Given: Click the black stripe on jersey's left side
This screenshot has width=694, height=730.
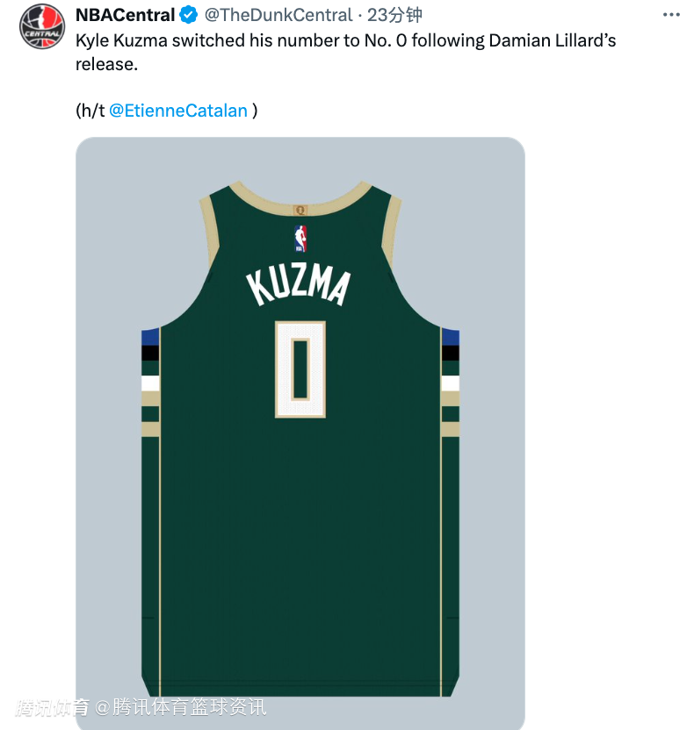Looking at the screenshot, I should click(150, 353).
